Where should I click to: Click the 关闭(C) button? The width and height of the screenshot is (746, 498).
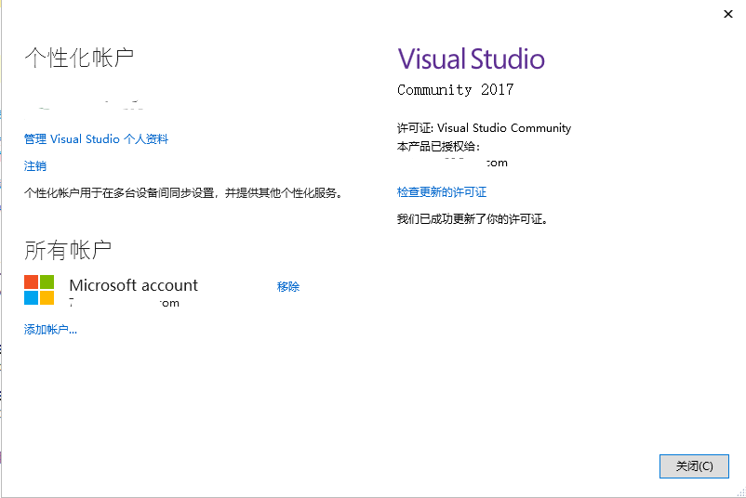pyautogui.click(x=694, y=466)
